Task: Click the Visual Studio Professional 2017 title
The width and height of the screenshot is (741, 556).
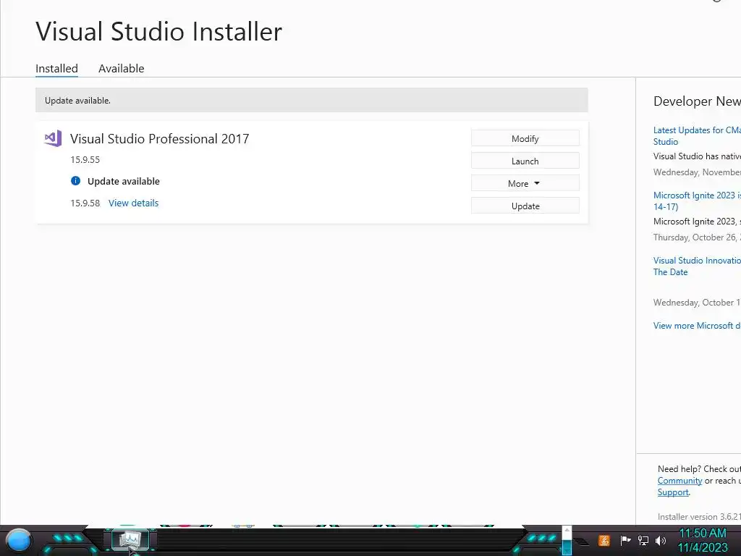Action: (160, 138)
